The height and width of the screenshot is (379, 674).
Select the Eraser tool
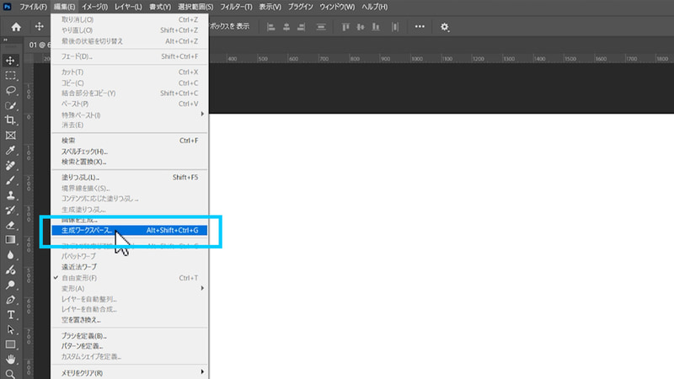pyautogui.click(x=10, y=225)
